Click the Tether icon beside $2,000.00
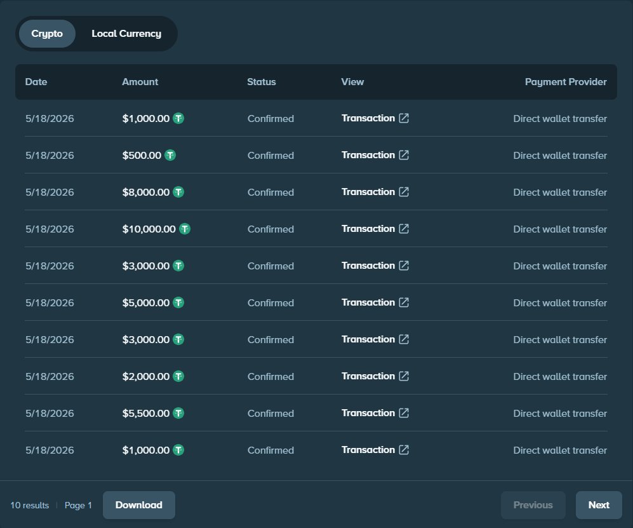Viewport: 633px width, 528px height. (178, 377)
